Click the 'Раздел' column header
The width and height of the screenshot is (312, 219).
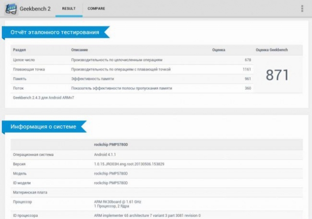pos(20,50)
